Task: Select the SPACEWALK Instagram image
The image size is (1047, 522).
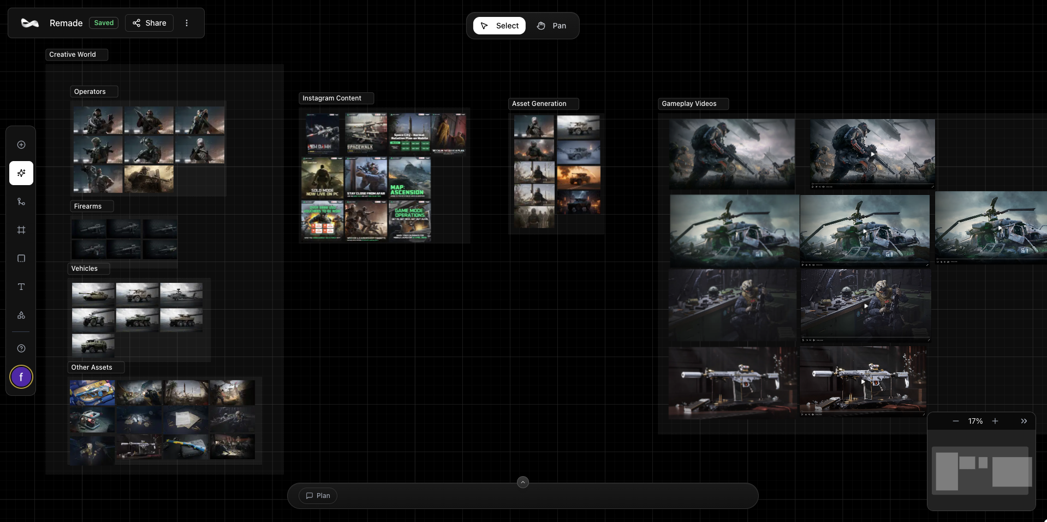Action: pos(366,133)
